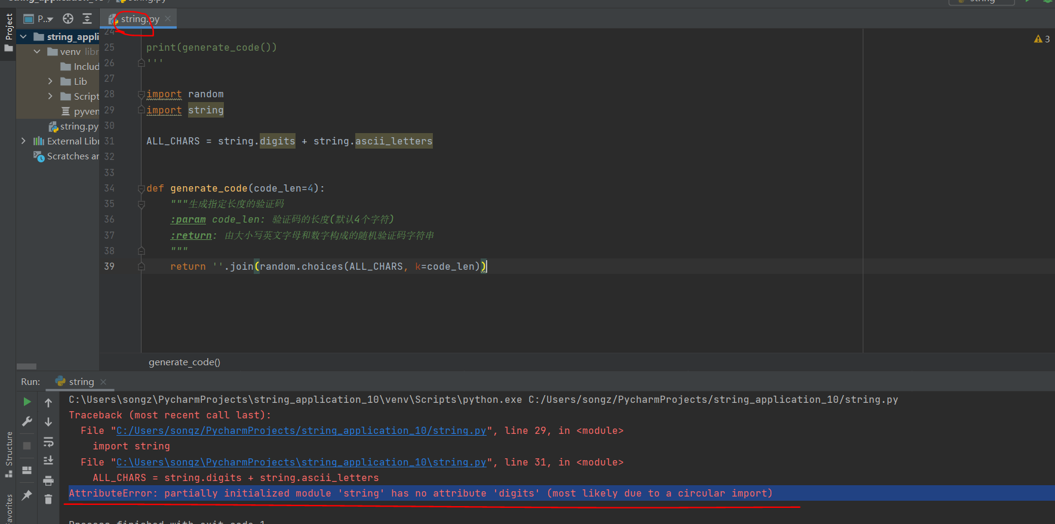
Task: Select opened file locate crosshair icon
Action: point(68,19)
